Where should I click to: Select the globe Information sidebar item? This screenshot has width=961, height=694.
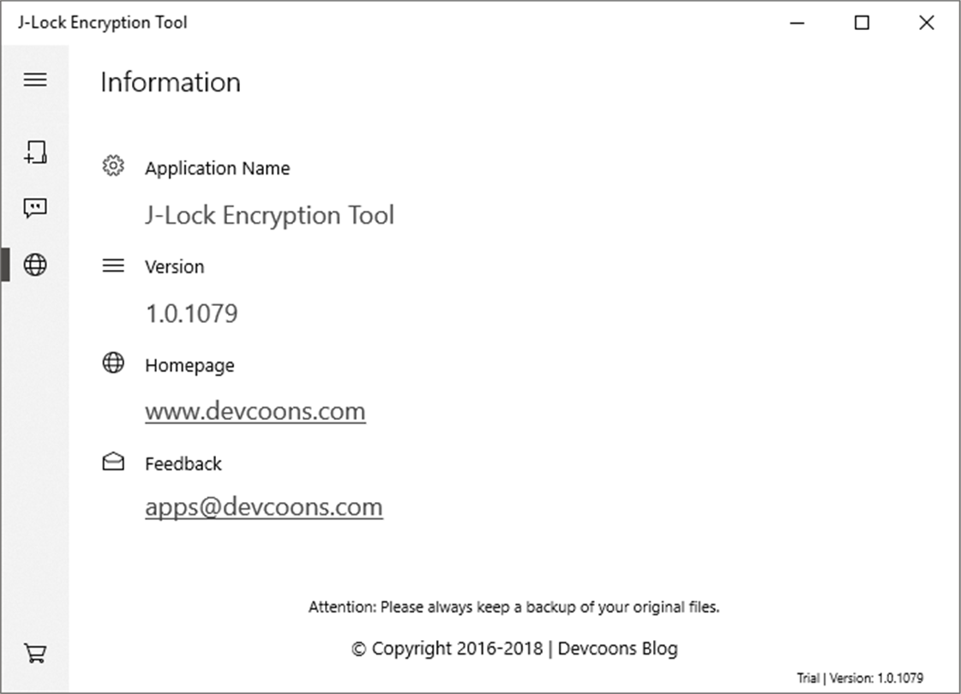[x=35, y=265]
